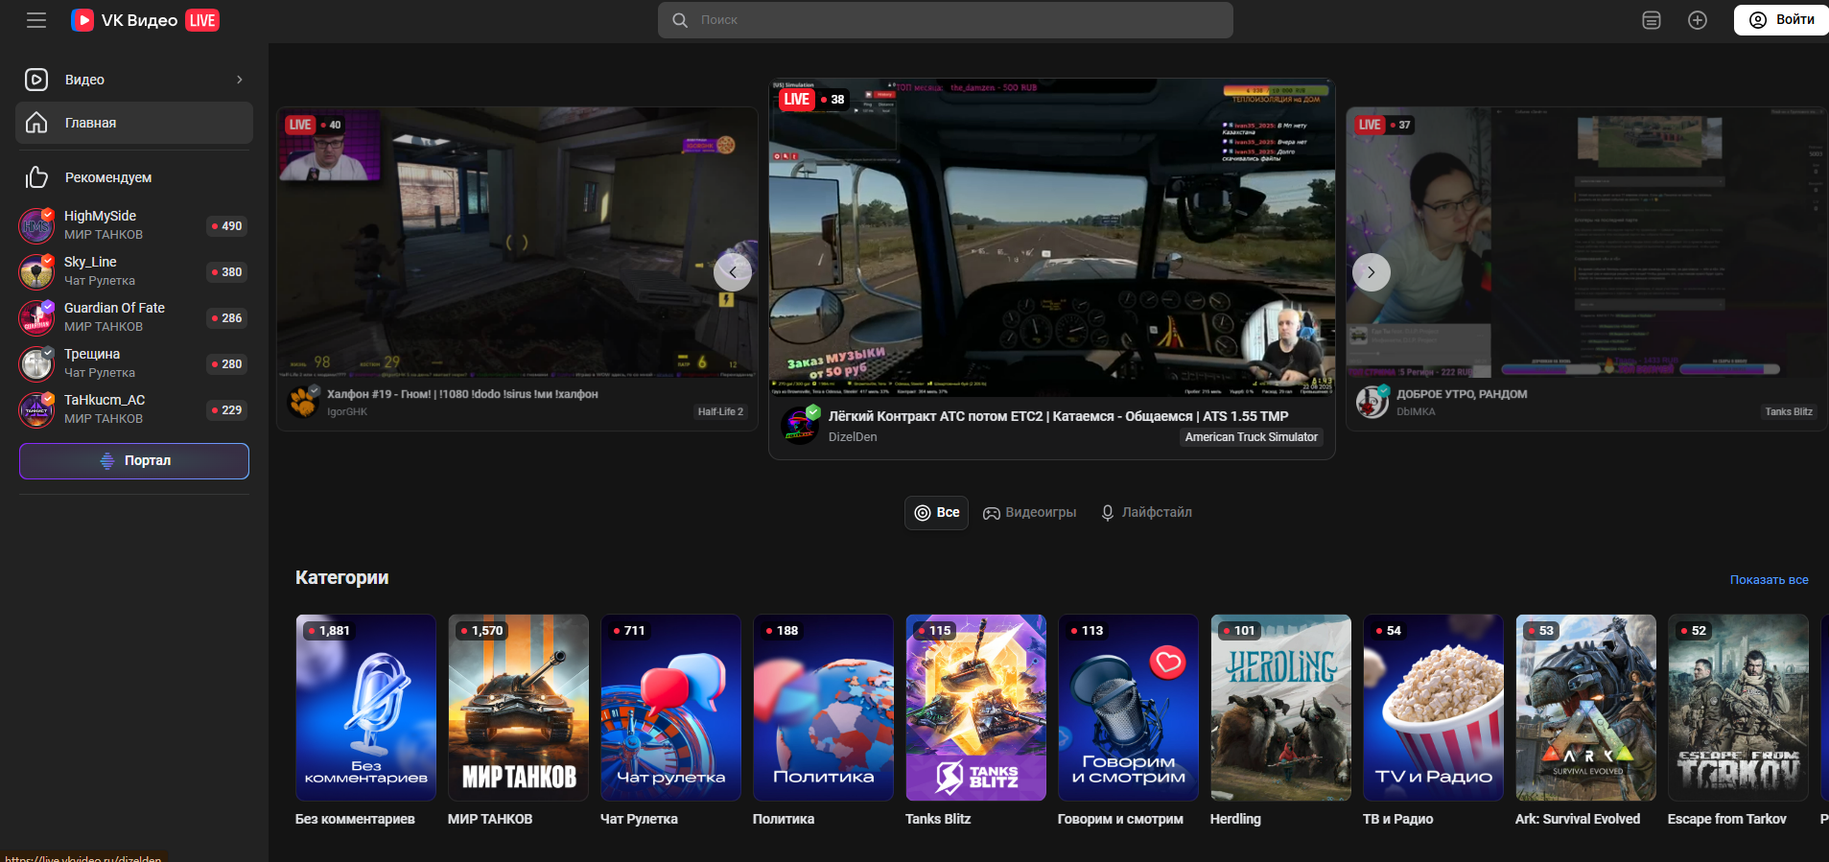
Task: Click the Показать все categories link
Action: tap(1769, 580)
